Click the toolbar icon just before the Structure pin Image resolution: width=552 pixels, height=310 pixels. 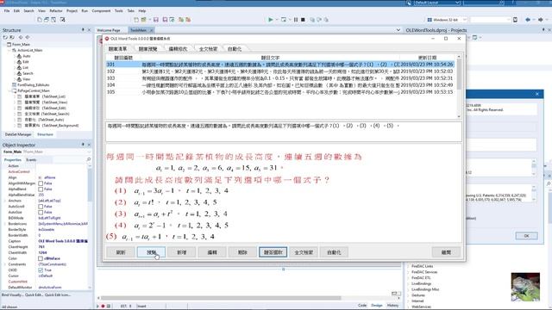click(62, 20)
